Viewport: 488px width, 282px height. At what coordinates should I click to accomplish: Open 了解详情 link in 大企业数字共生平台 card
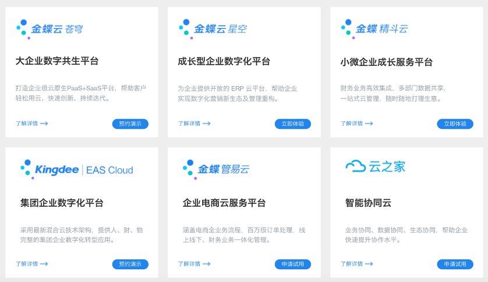point(32,124)
